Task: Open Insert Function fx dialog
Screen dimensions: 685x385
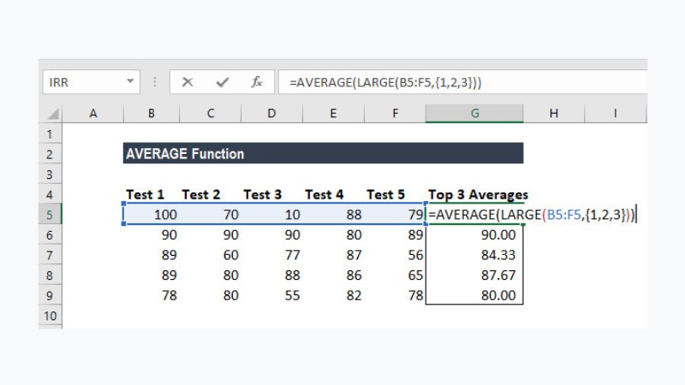Action: tap(257, 82)
